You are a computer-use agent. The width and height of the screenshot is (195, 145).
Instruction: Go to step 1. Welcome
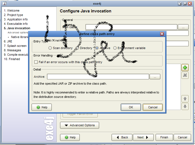(x=12, y=10)
